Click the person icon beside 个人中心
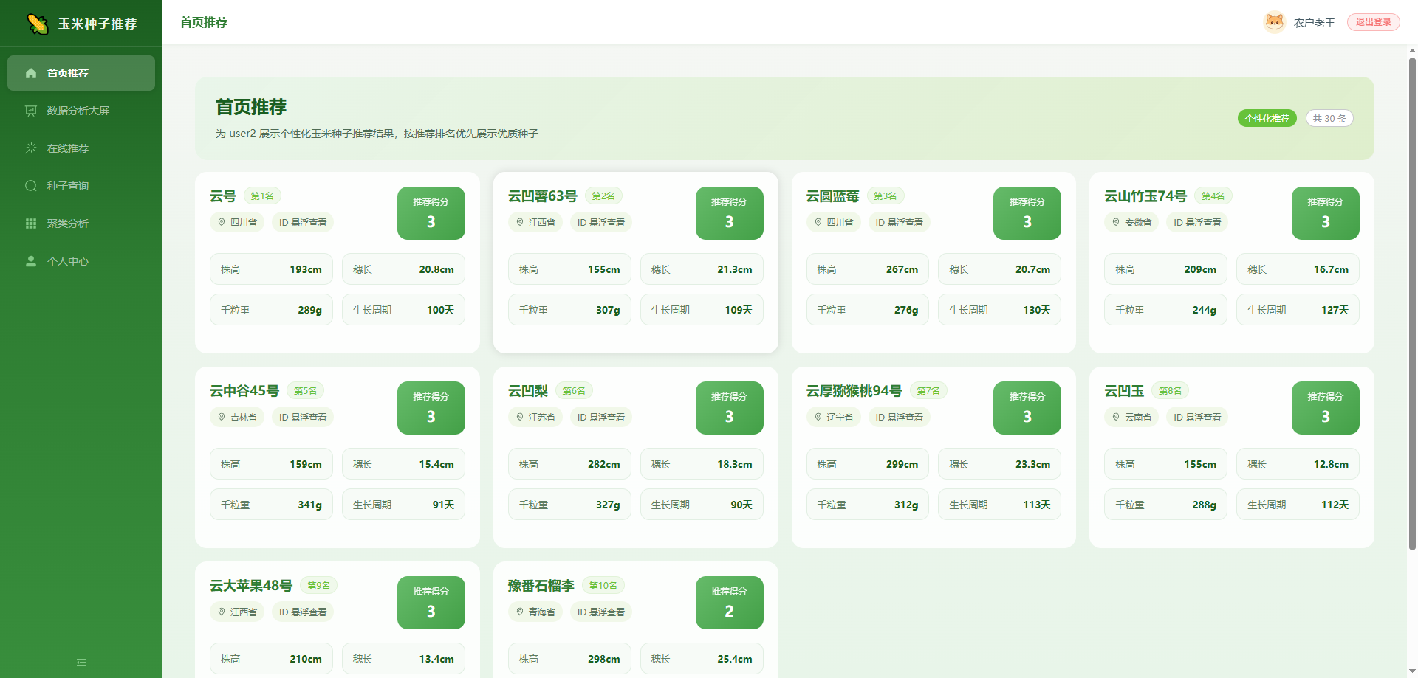Viewport: 1418px width, 678px height. click(x=31, y=261)
